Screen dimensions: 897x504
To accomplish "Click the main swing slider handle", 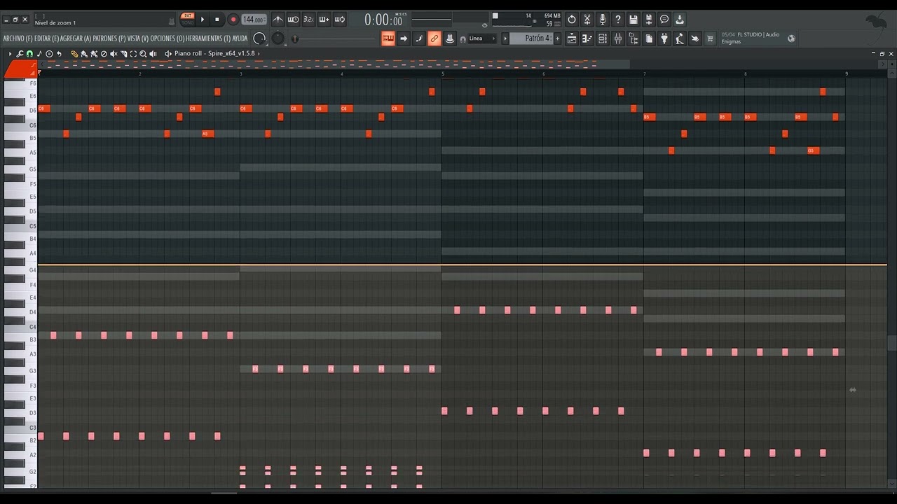I will click(x=295, y=39).
